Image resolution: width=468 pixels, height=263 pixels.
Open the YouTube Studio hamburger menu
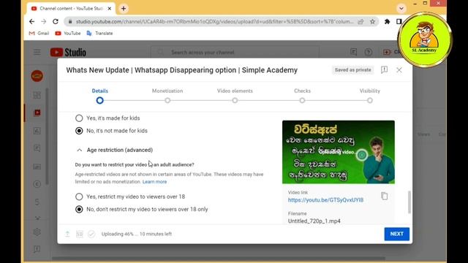tap(37, 52)
